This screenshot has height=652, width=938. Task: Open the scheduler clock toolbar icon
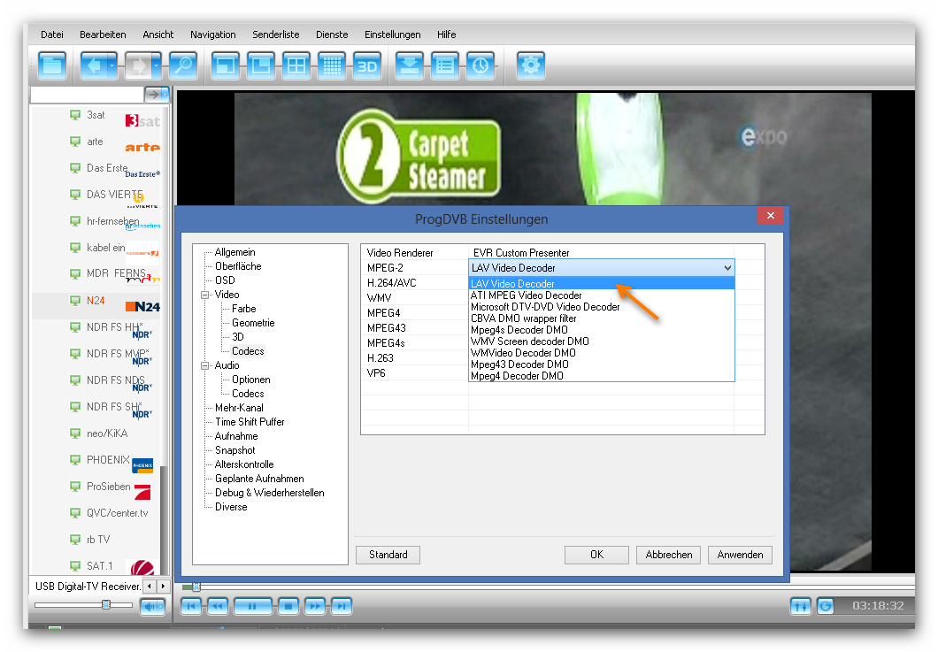point(481,65)
